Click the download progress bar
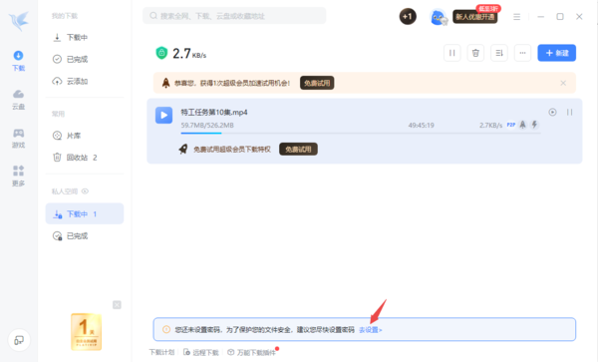This screenshot has height=362, width=598. [361, 133]
